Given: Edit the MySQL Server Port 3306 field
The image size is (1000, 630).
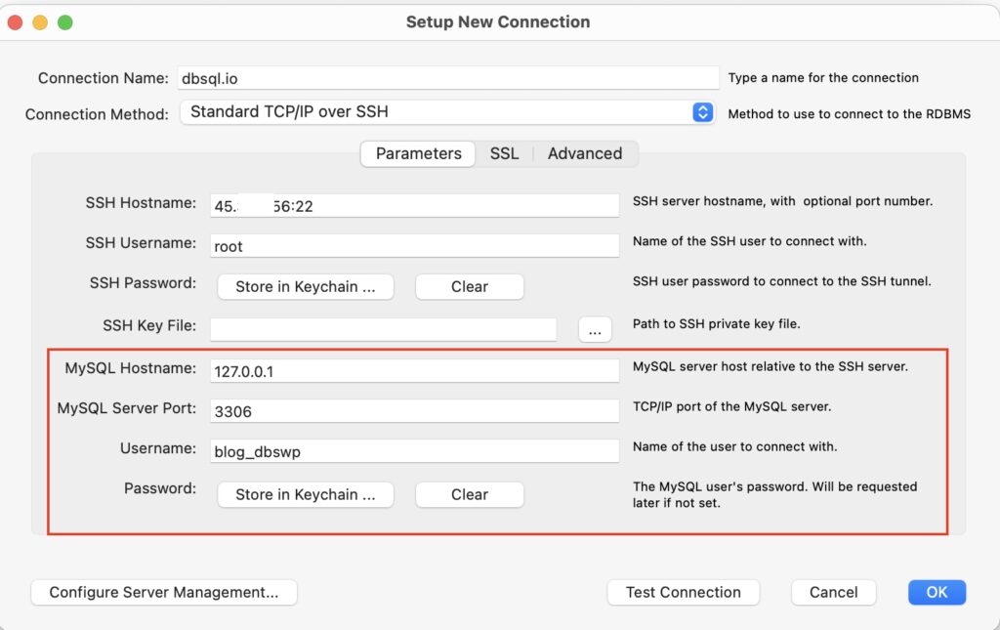Looking at the screenshot, I should click(413, 410).
